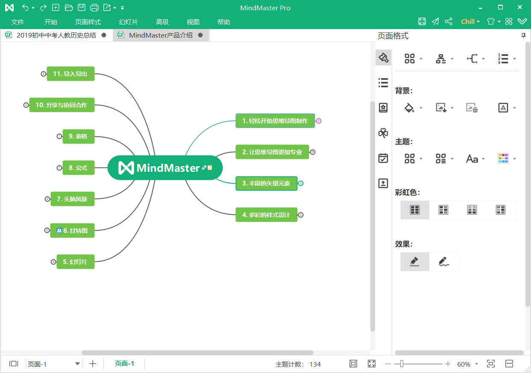This screenshot has height=373, width=531.
Task: Enable the hand-drawn sketch effect
Action: tap(444, 261)
